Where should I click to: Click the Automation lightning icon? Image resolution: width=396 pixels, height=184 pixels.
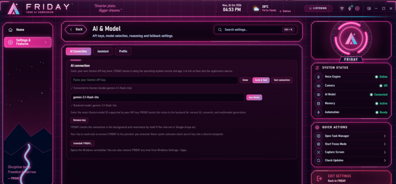point(318,112)
